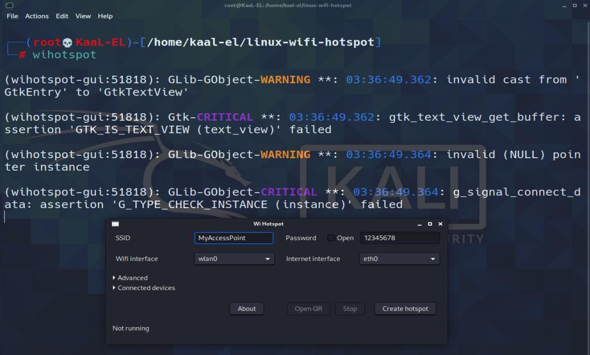Click the terminal window menu icon in title bar
This screenshot has width=590, height=355.
[x=9, y=5]
